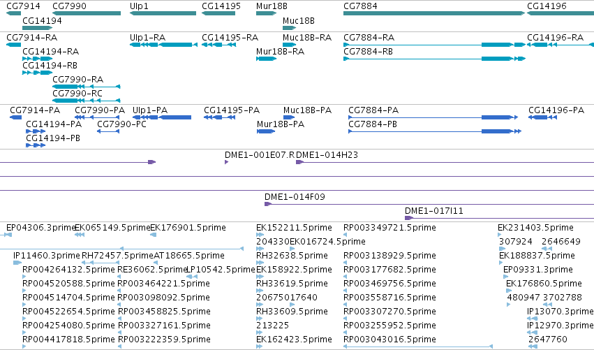This screenshot has width=594, height=350.
Task: Click the RH32638.5prime EST label
Action: [292, 256]
